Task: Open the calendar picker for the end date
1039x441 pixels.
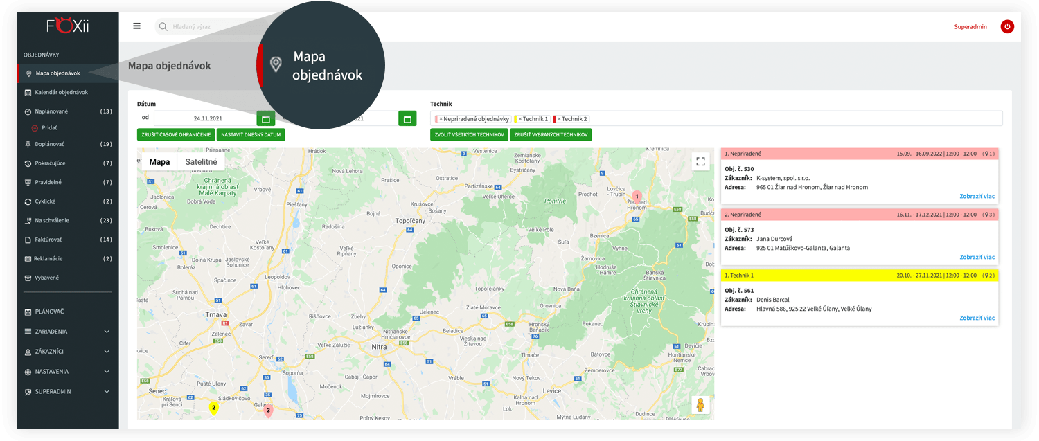Action: pyautogui.click(x=407, y=118)
